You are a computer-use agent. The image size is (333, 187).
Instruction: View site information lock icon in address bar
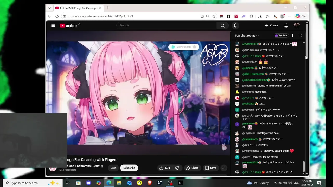click(65, 16)
